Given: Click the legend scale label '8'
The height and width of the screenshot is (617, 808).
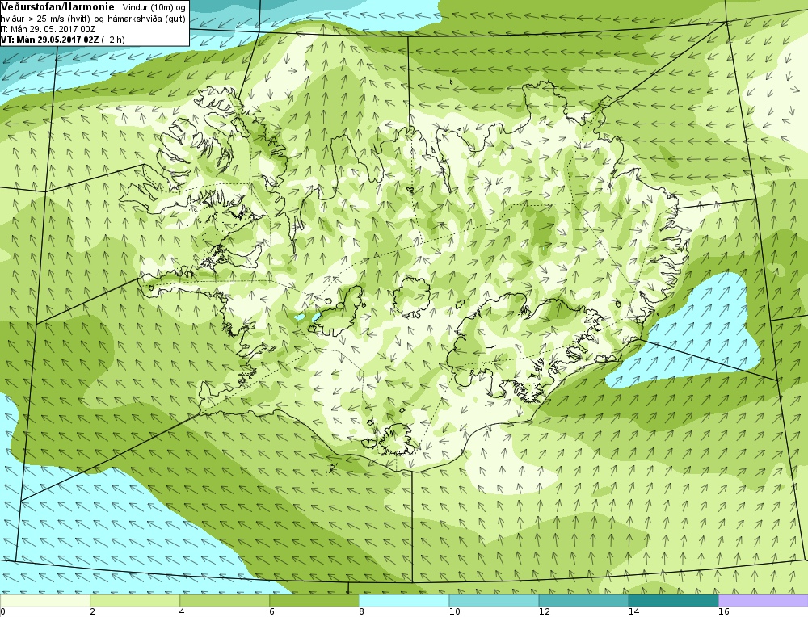Looking at the screenshot, I should pyautogui.click(x=362, y=612).
